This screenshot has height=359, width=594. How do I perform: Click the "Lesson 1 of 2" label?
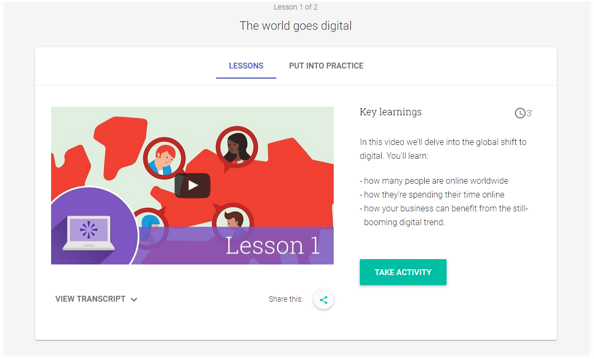click(296, 7)
